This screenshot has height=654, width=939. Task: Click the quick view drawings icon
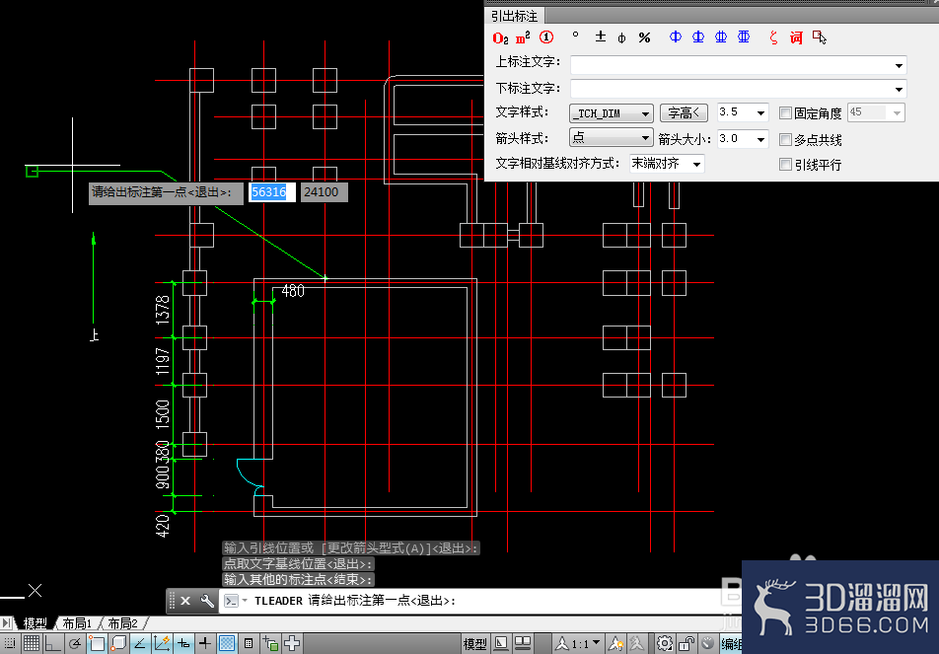(x=523, y=644)
